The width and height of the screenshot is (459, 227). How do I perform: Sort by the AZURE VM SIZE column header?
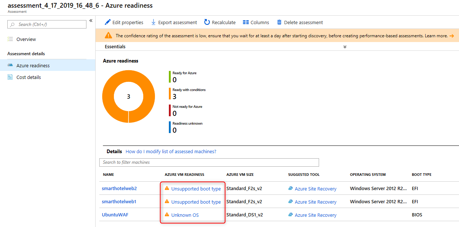click(240, 175)
